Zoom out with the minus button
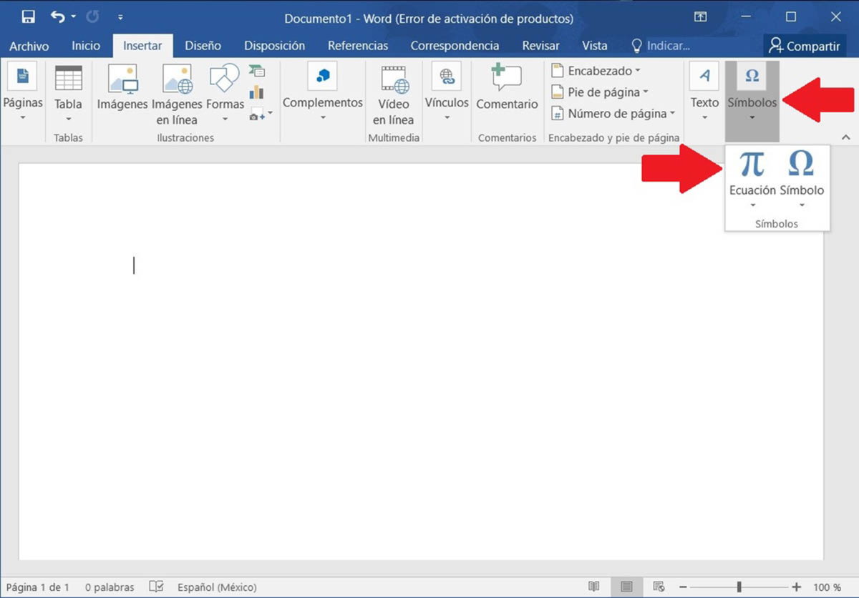Image resolution: width=859 pixels, height=598 pixels. [x=684, y=587]
